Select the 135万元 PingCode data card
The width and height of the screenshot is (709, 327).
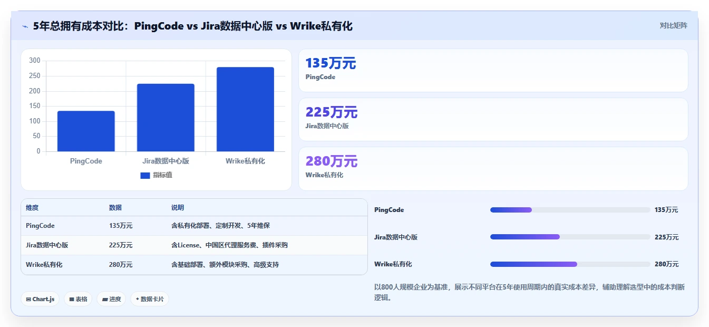(x=493, y=71)
